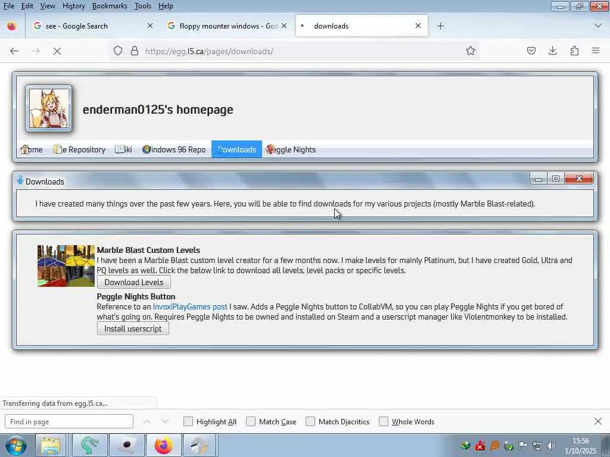
Task: Enable the Highlight All checkbox
Action: click(x=188, y=421)
